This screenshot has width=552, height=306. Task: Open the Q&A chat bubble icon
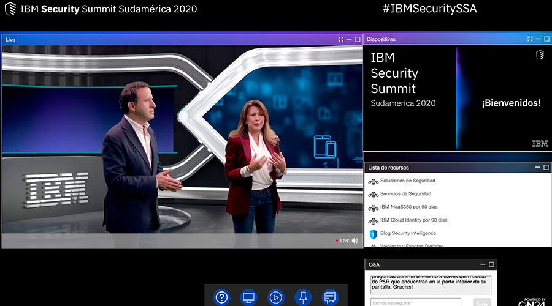click(331, 297)
